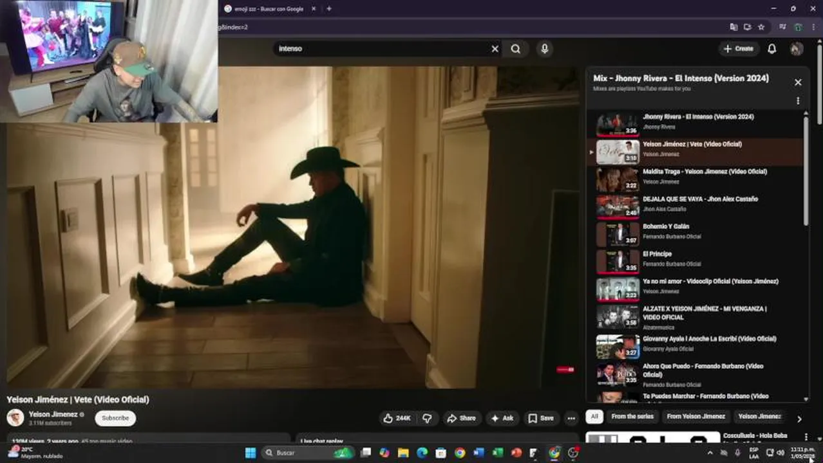Open Microsoft Edge from taskbar
The height and width of the screenshot is (463, 823).
tap(422, 453)
